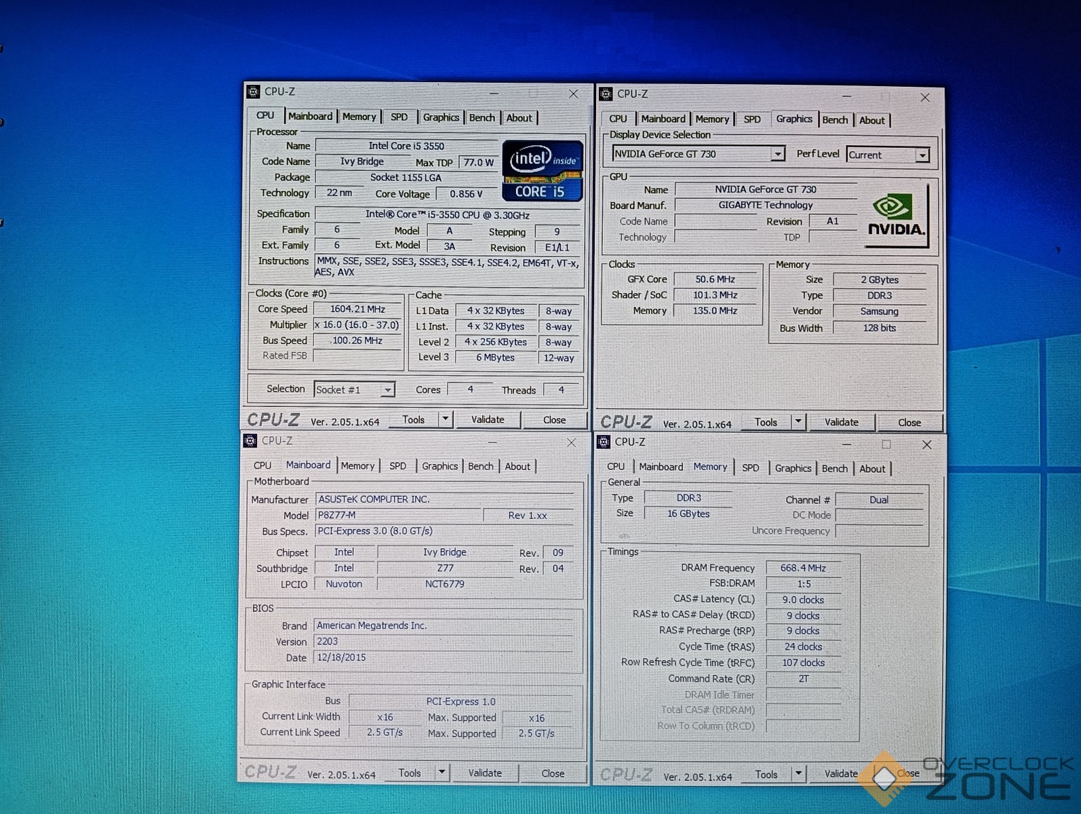
Task: Click Board Manuf. value GIGABYTE Technology
Action: pyautogui.click(x=766, y=205)
